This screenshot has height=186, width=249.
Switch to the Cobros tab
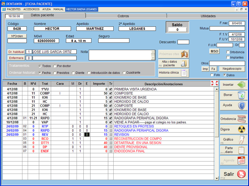pyautogui.click(x=123, y=16)
